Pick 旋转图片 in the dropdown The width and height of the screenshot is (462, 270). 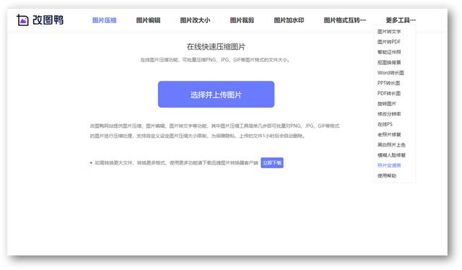[387, 104]
